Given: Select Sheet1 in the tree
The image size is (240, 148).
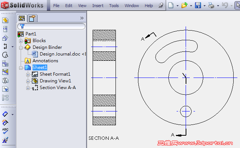Looking at the screenshot, I should tap(40, 67).
